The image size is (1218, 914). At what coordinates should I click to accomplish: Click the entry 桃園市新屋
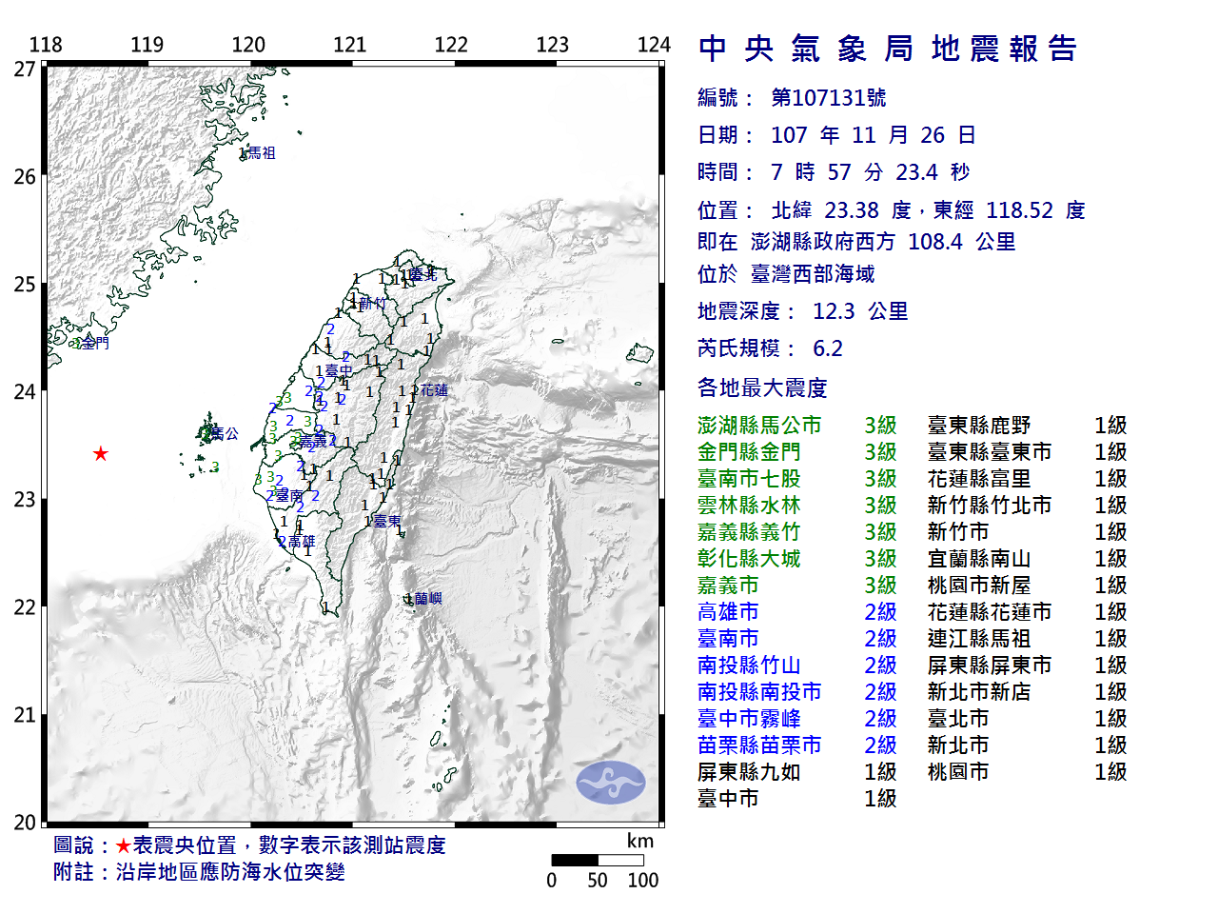tap(979, 586)
